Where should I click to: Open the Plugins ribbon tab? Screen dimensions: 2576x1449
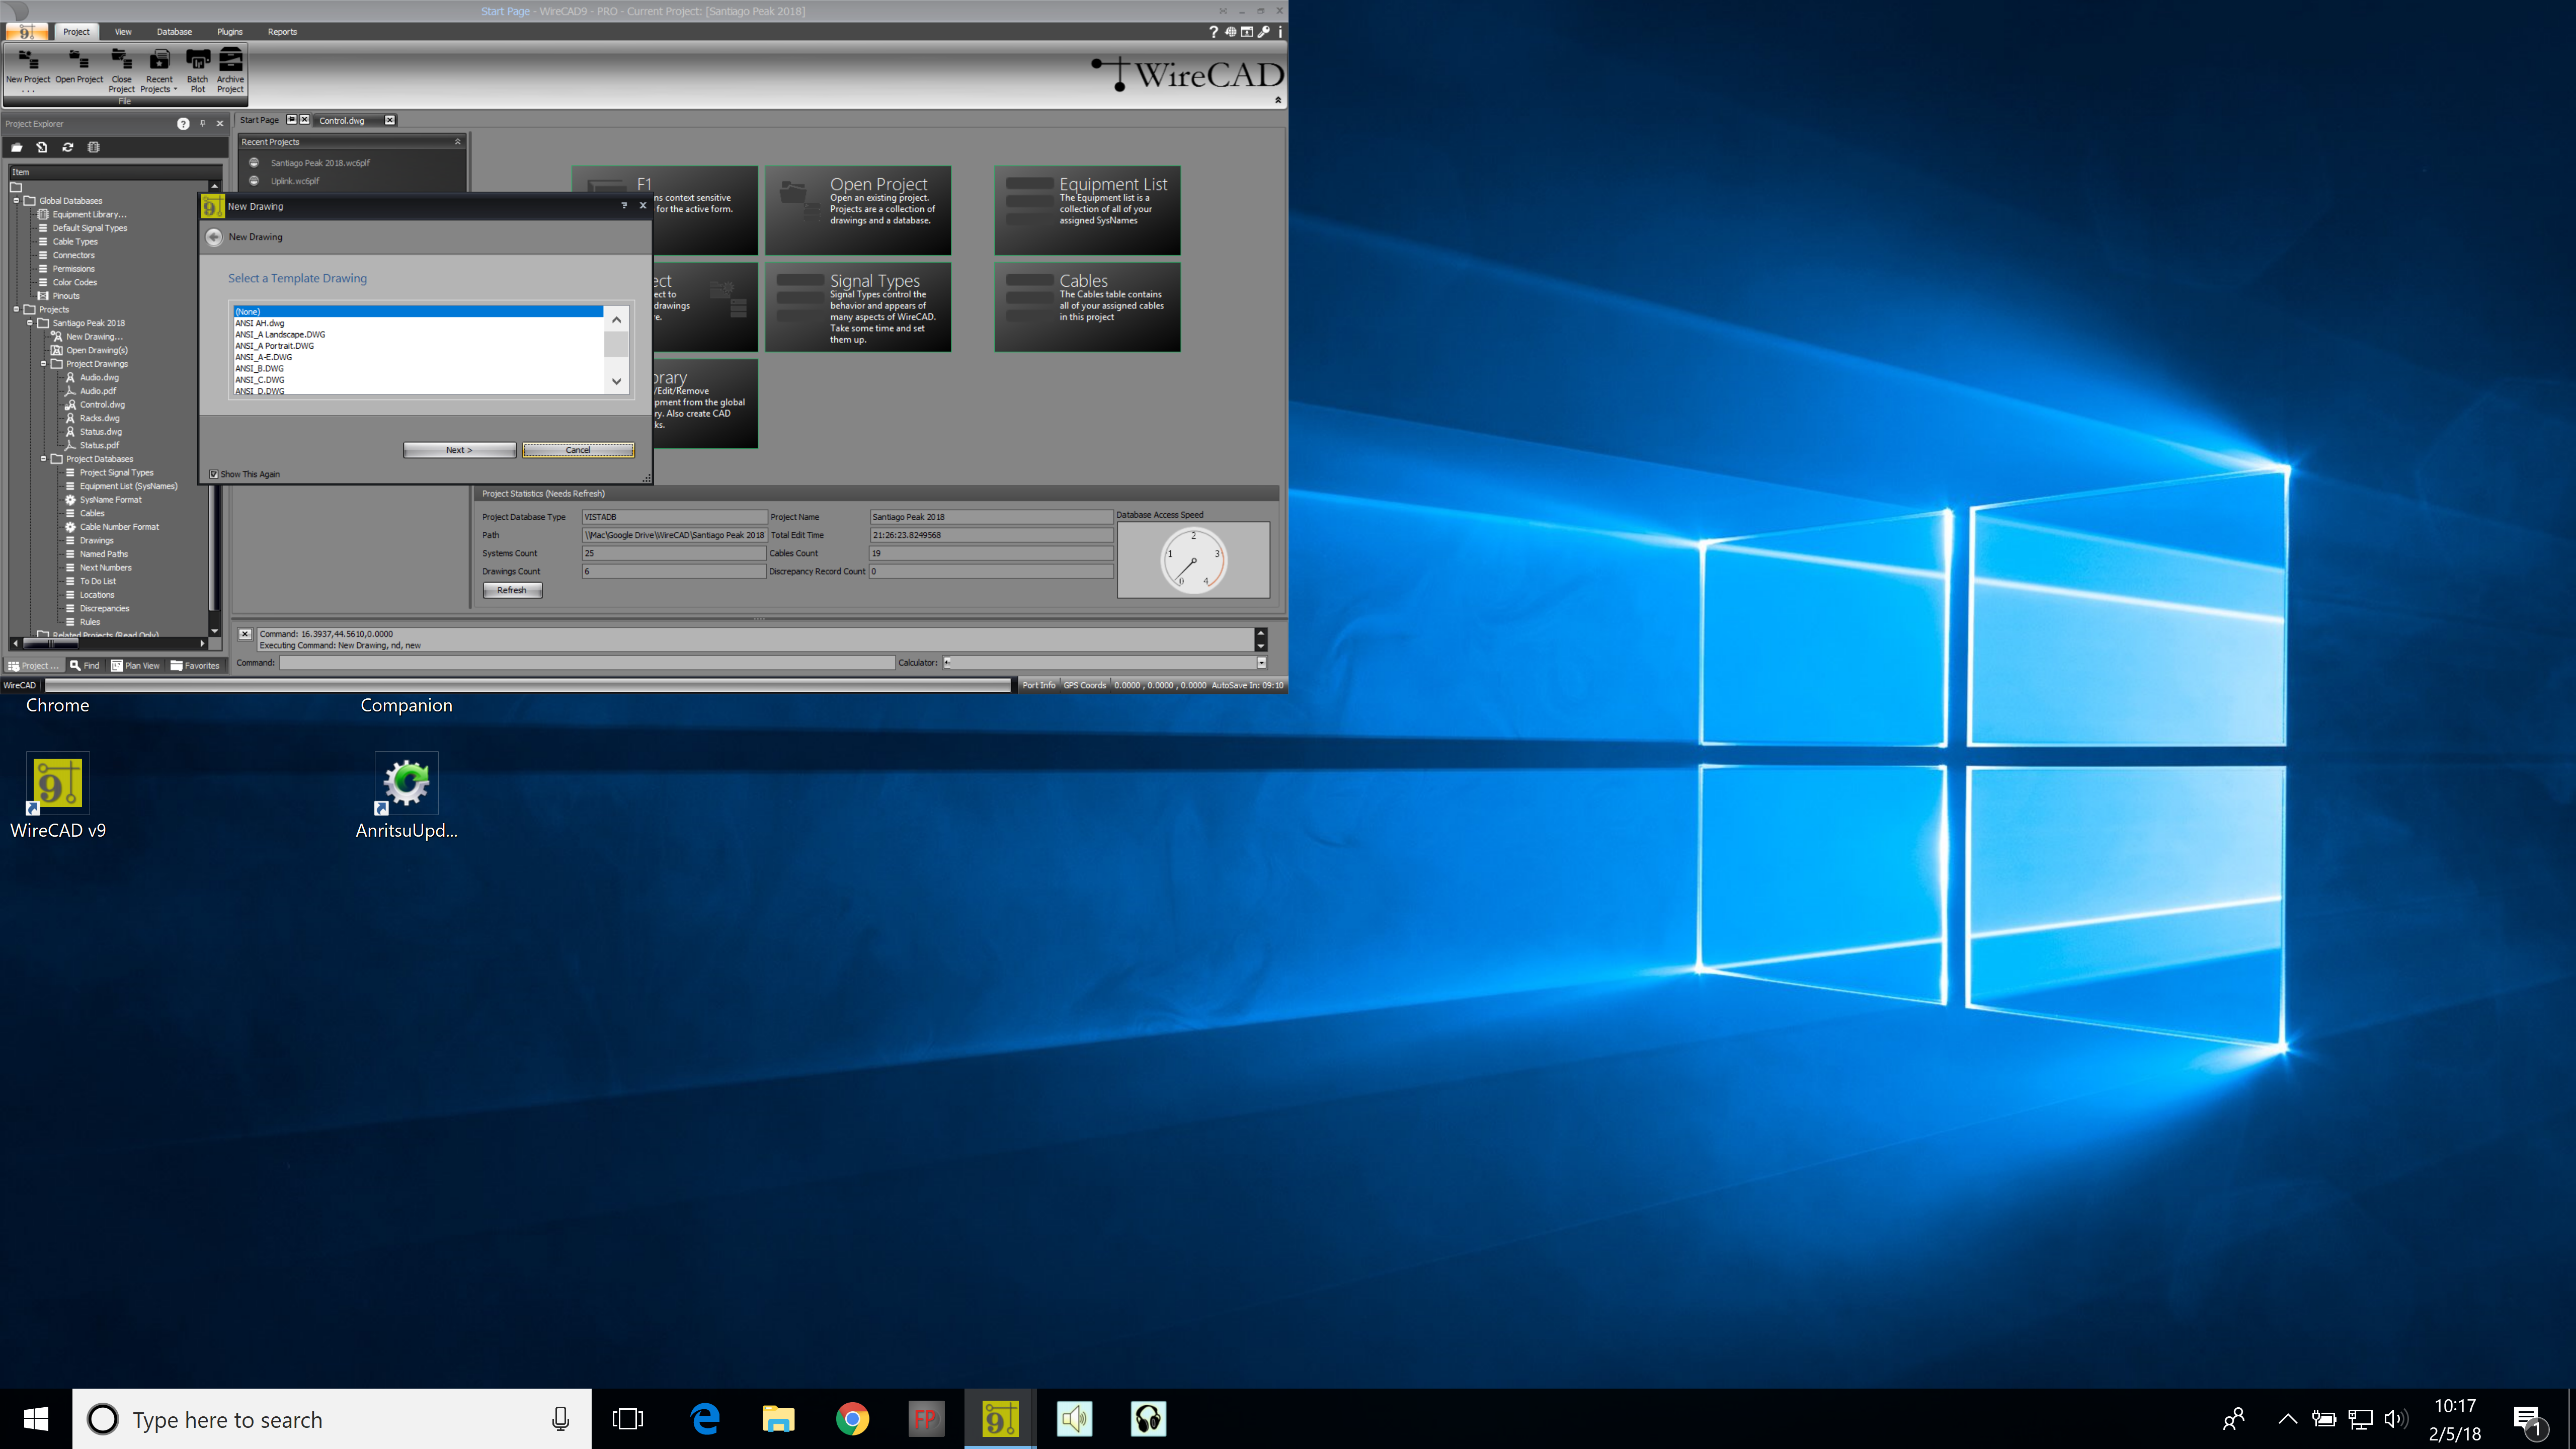230,32
